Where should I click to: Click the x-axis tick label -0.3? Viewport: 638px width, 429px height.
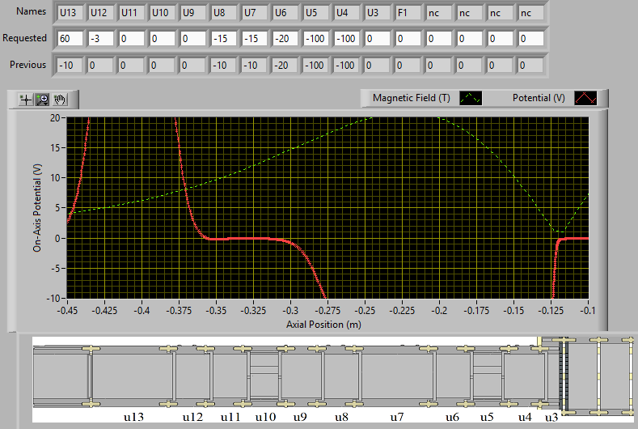coord(290,311)
